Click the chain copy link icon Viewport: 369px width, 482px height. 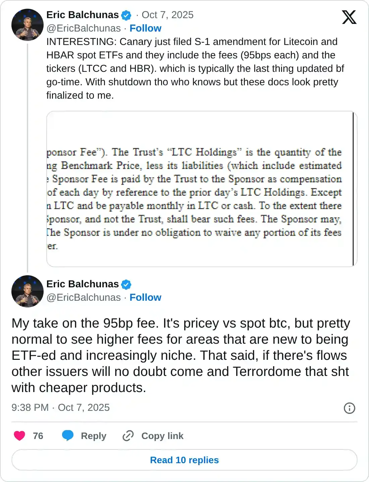coord(128,436)
